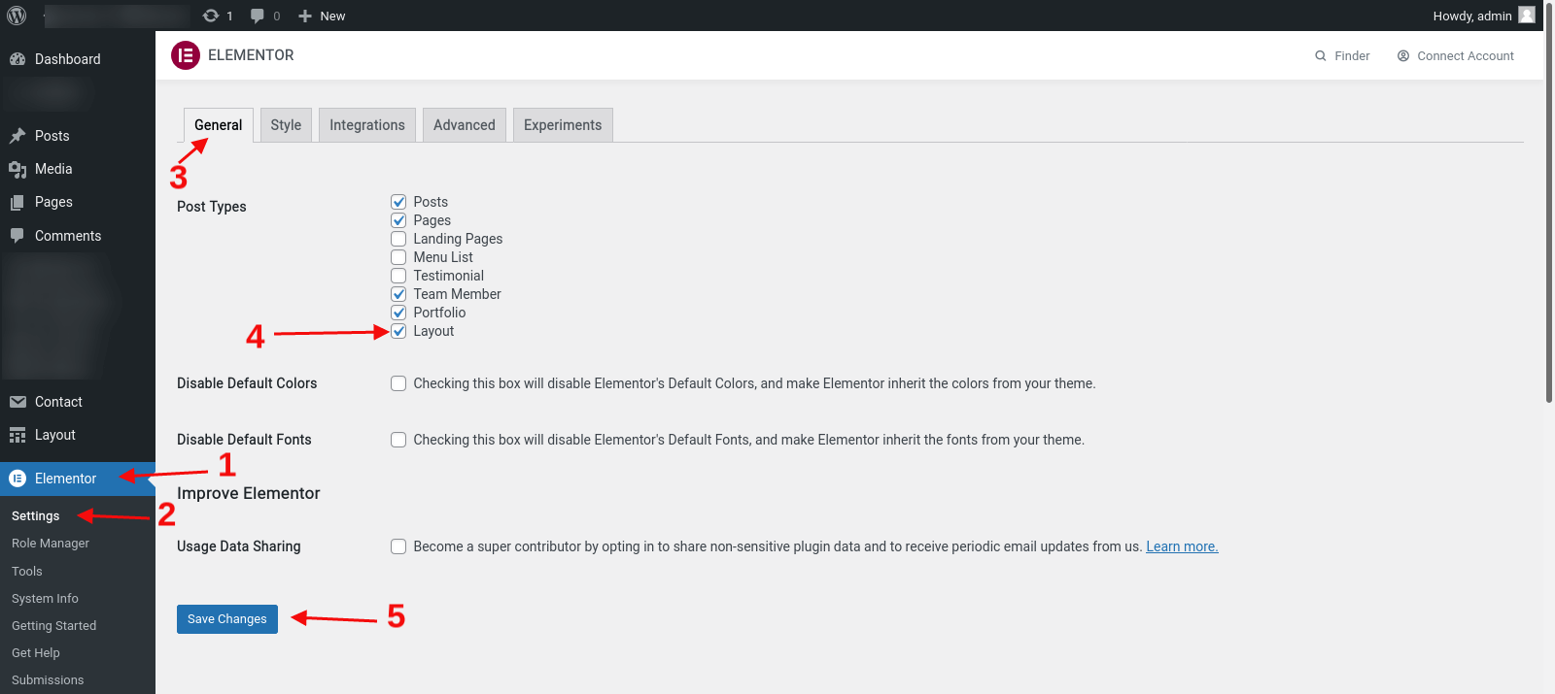
Task: Click the Pages document icon
Action: 17,202
